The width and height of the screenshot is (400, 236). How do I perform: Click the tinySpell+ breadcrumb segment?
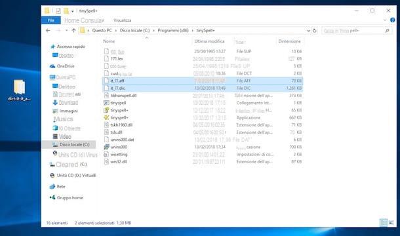pyautogui.click(x=206, y=30)
